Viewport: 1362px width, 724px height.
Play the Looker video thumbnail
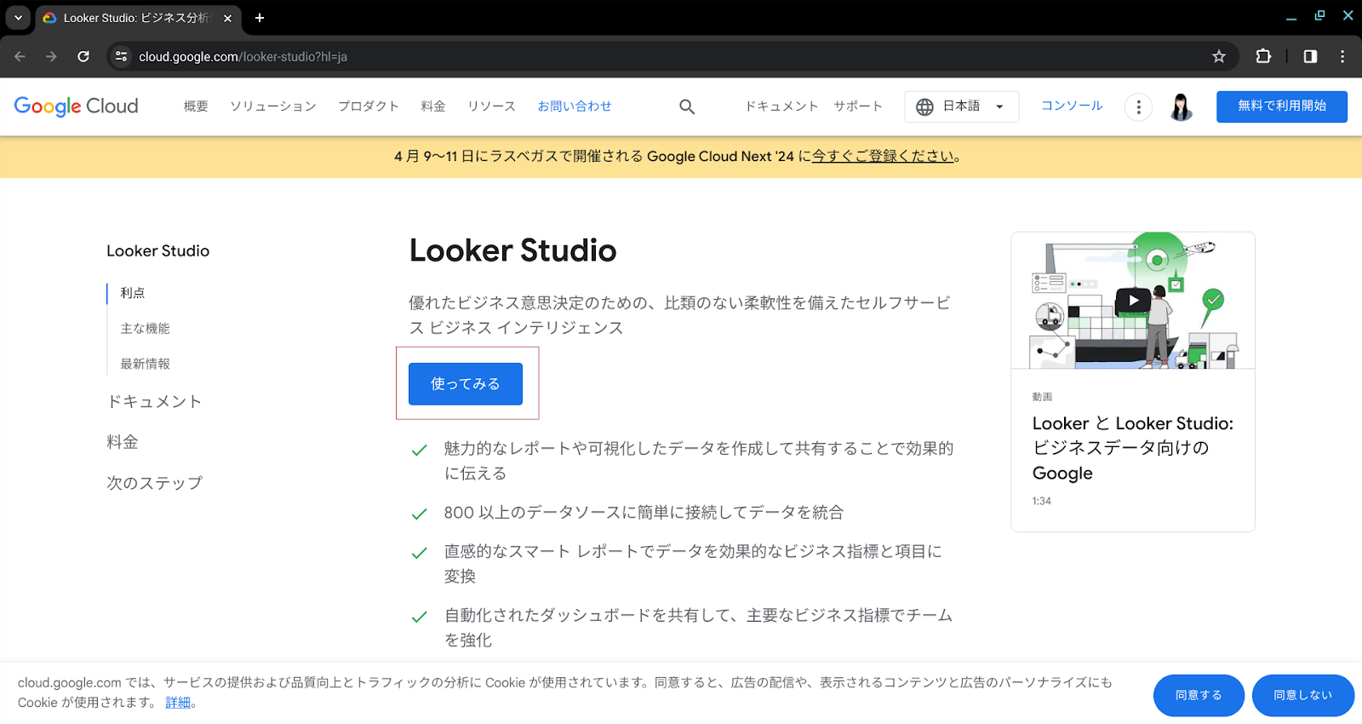[1133, 301]
